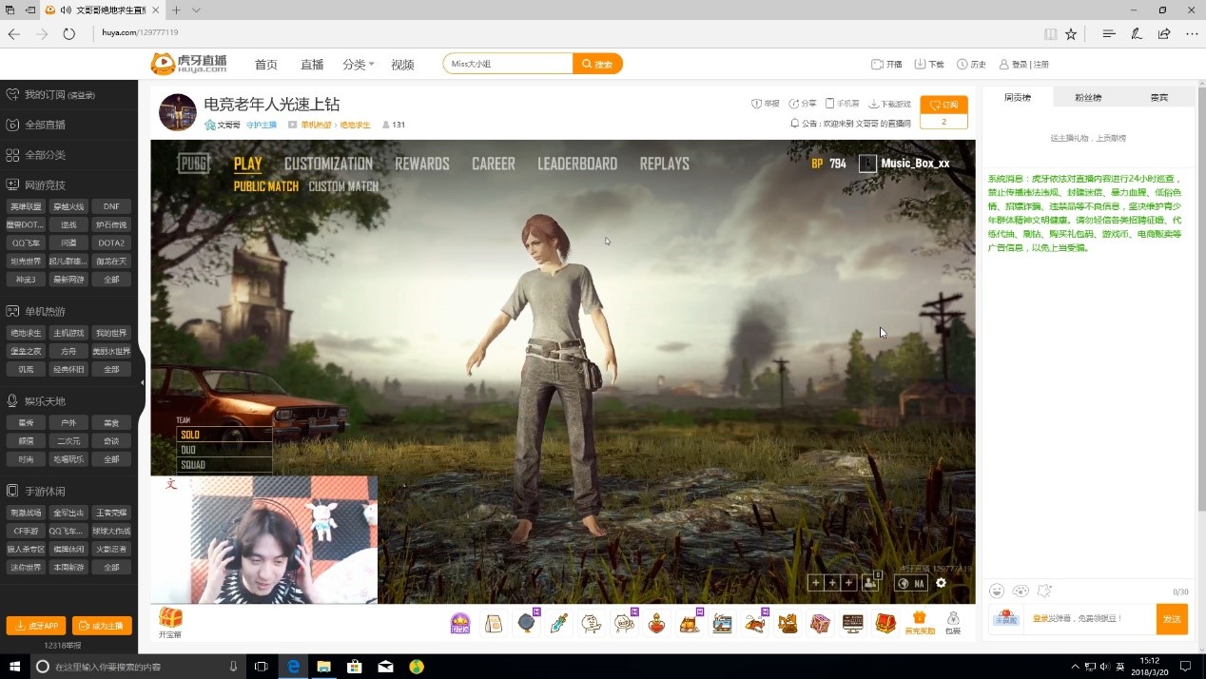This screenshot has width=1206, height=679.
Task: Share the stream via 分享
Action: tap(803, 104)
